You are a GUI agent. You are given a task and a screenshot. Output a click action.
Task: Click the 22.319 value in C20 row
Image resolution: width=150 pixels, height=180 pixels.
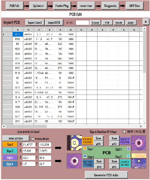coord(39,107)
